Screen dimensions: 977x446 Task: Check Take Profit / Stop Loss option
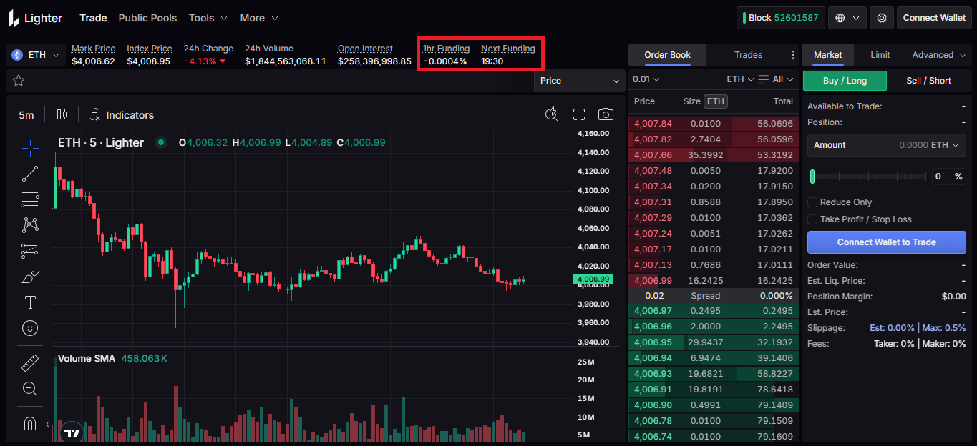click(x=812, y=219)
